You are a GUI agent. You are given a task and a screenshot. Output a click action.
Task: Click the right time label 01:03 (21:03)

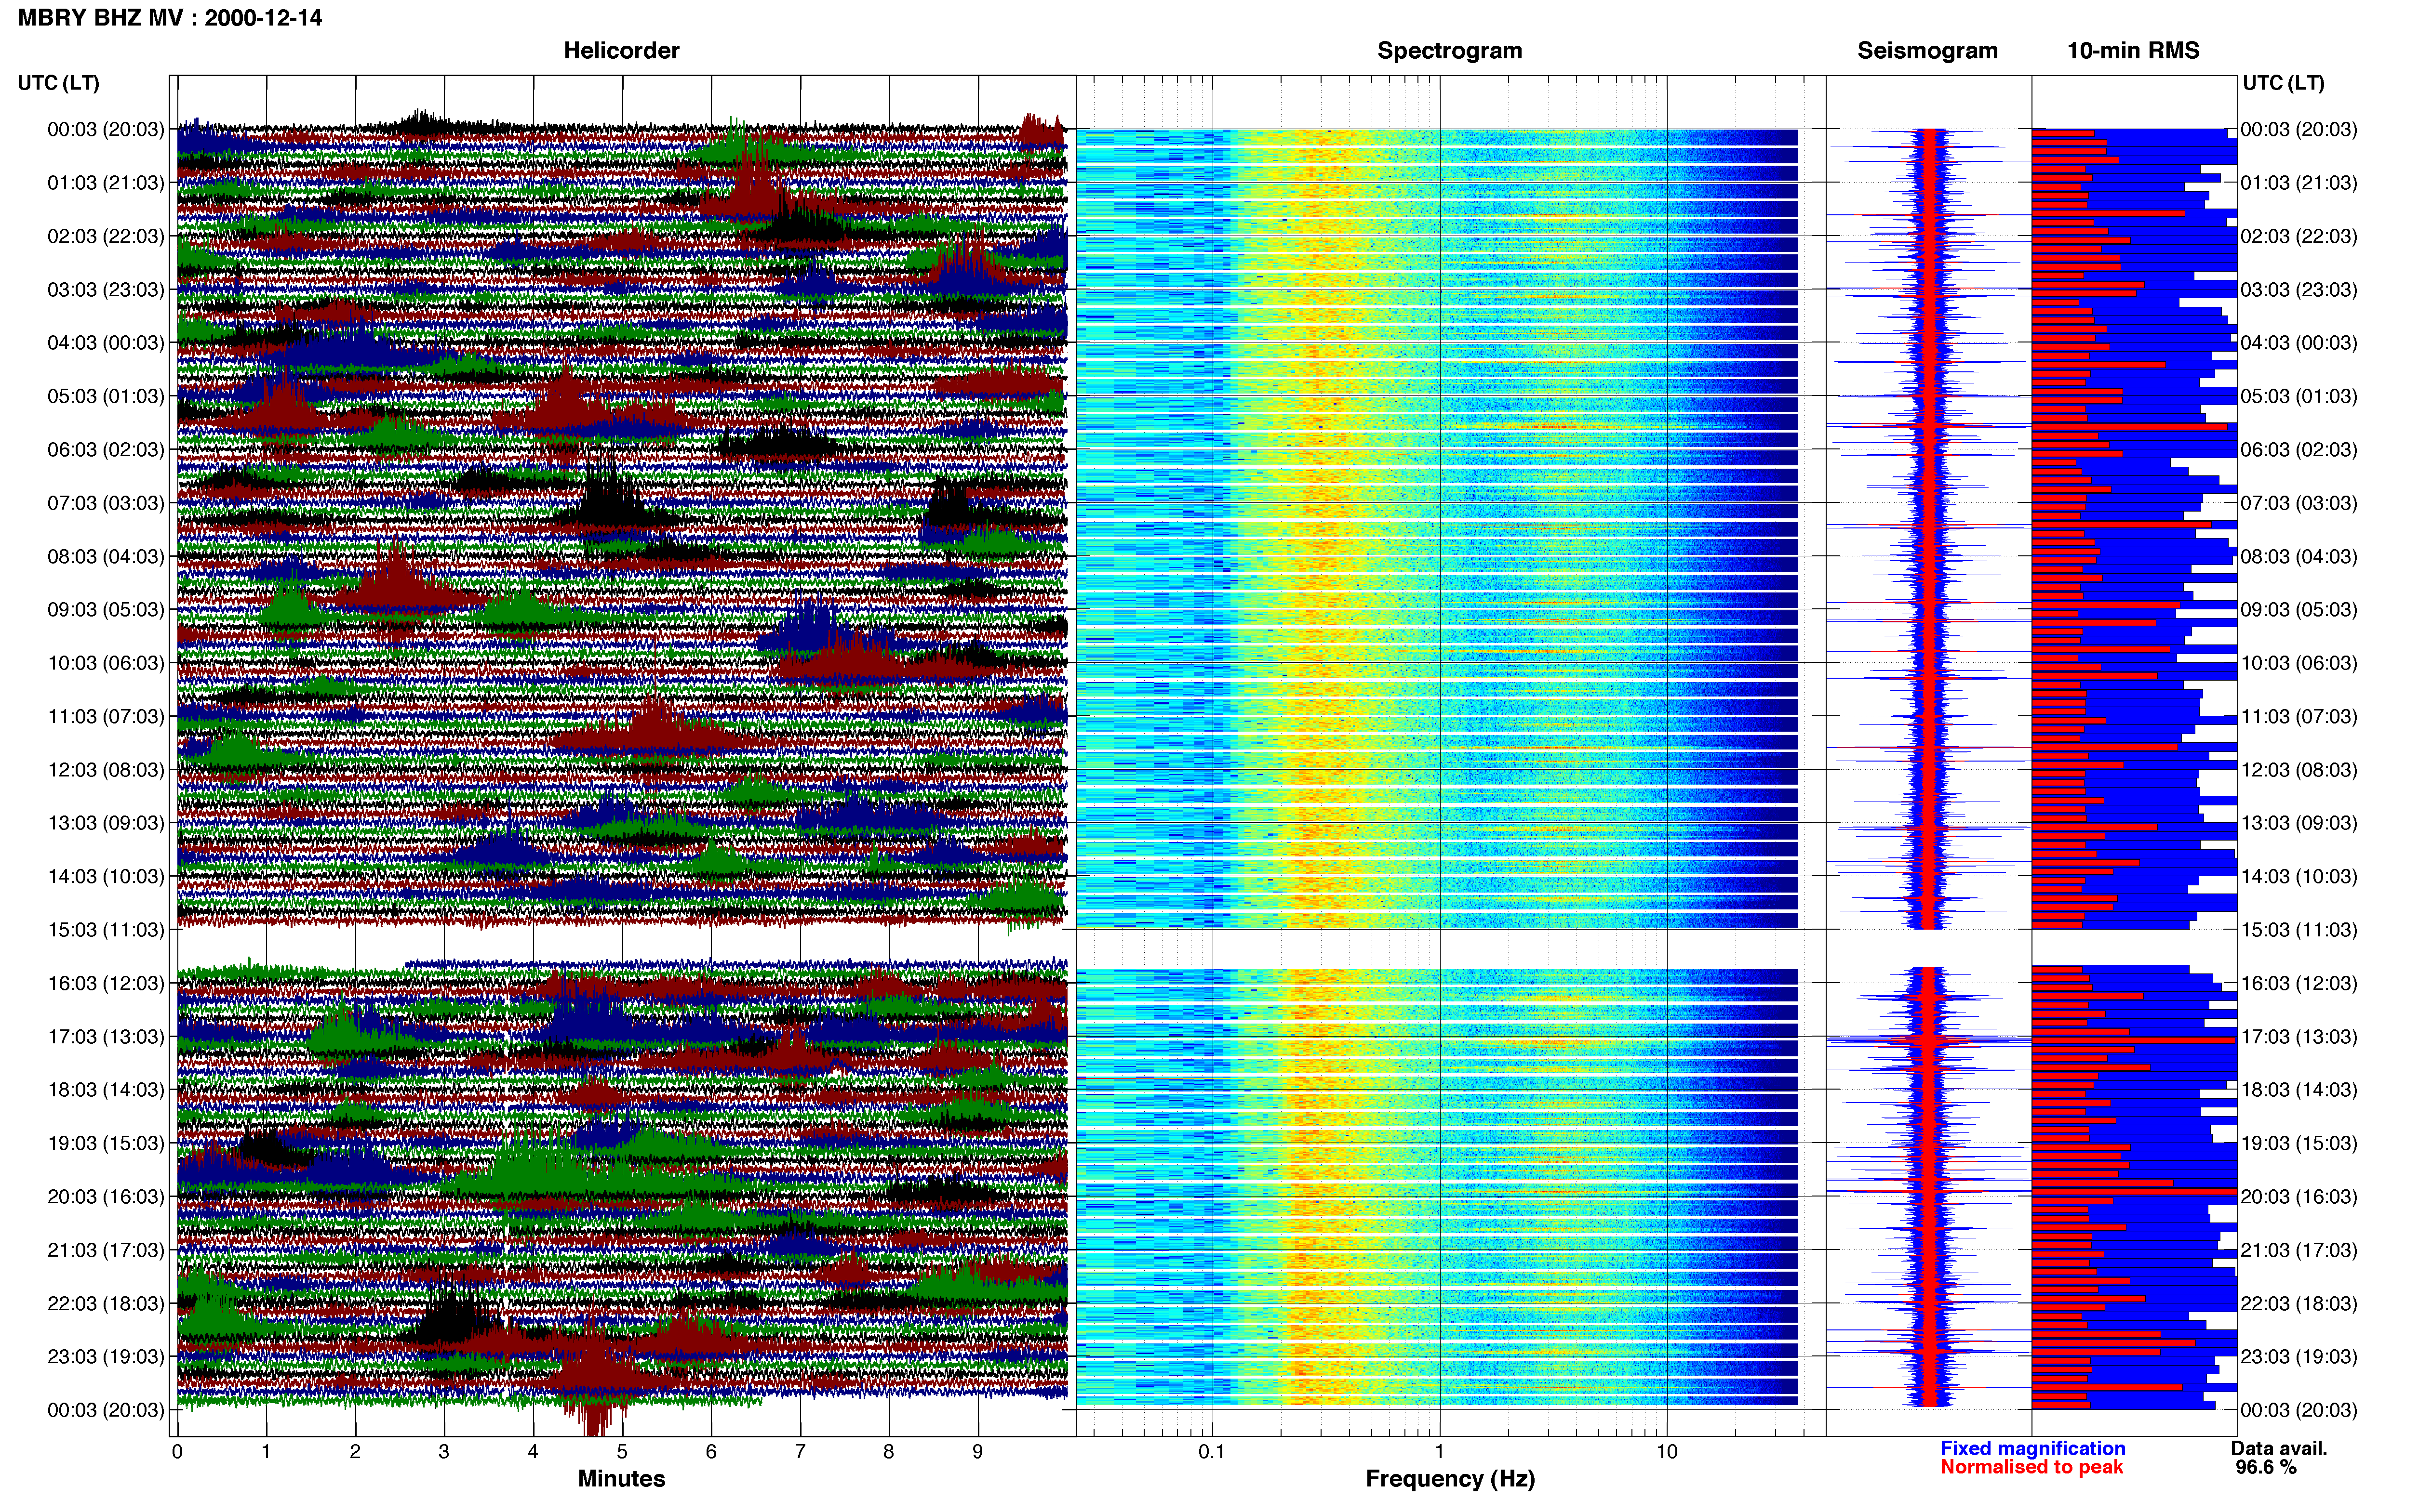click(2299, 183)
